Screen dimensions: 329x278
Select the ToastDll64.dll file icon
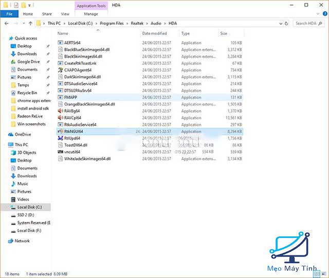click(x=61, y=145)
